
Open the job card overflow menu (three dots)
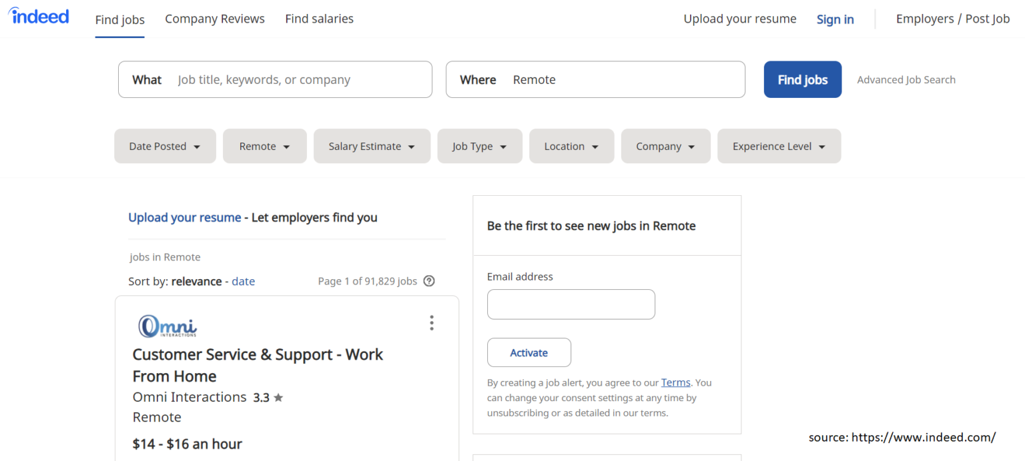432,322
